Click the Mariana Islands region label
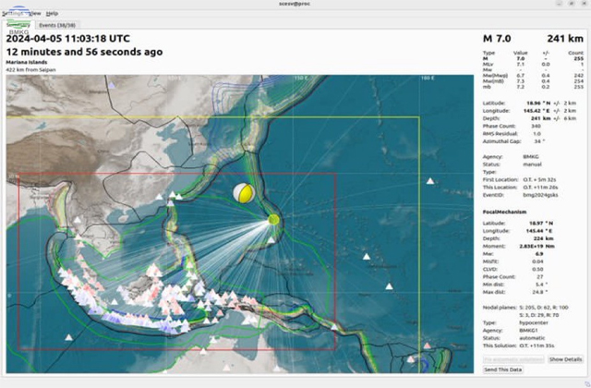Image resolution: width=591 pixels, height=388 pixels. coord(28,63)
